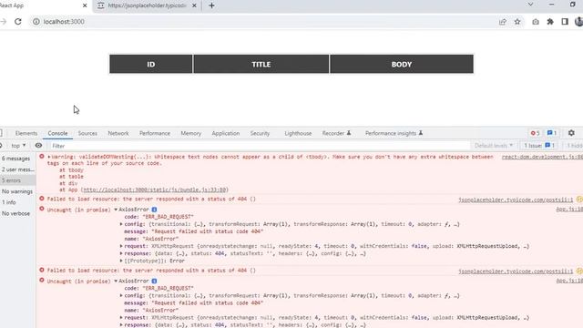Open the top JavaScript context dropdown
This screenshot has height=328, width=583.
[18, 146]
